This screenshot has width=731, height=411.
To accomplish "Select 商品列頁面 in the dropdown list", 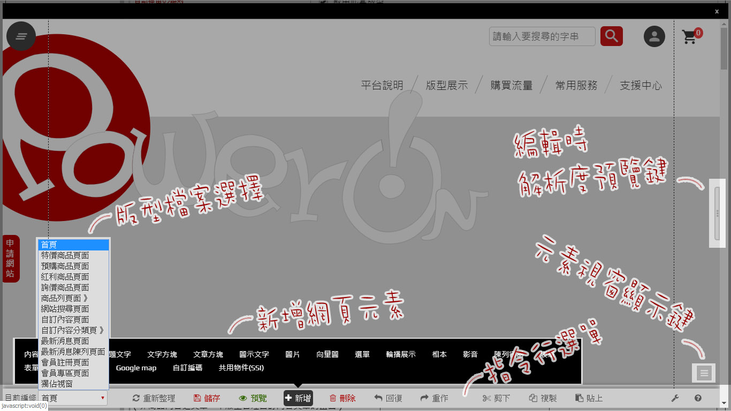I will [x=74, y=298].
